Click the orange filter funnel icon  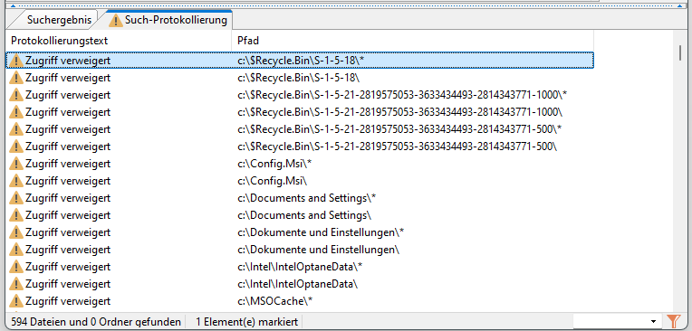click(x=674, y=321)
